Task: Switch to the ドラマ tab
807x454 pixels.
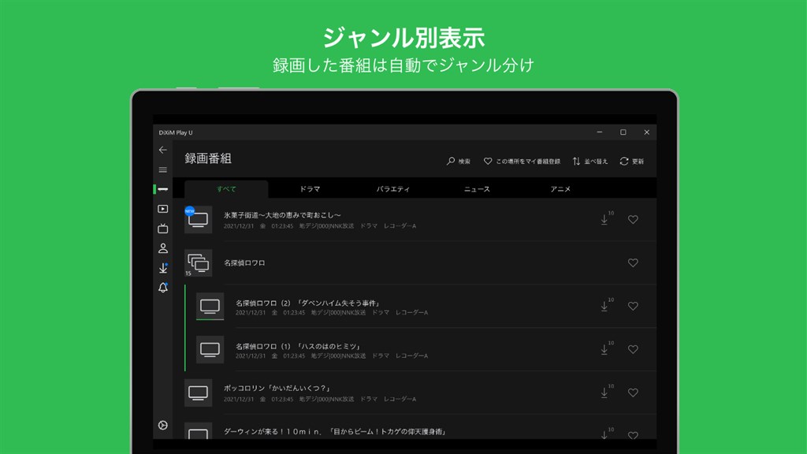Action: (310, 189)
